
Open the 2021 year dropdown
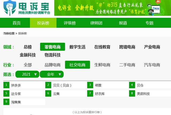coord(27,74)
